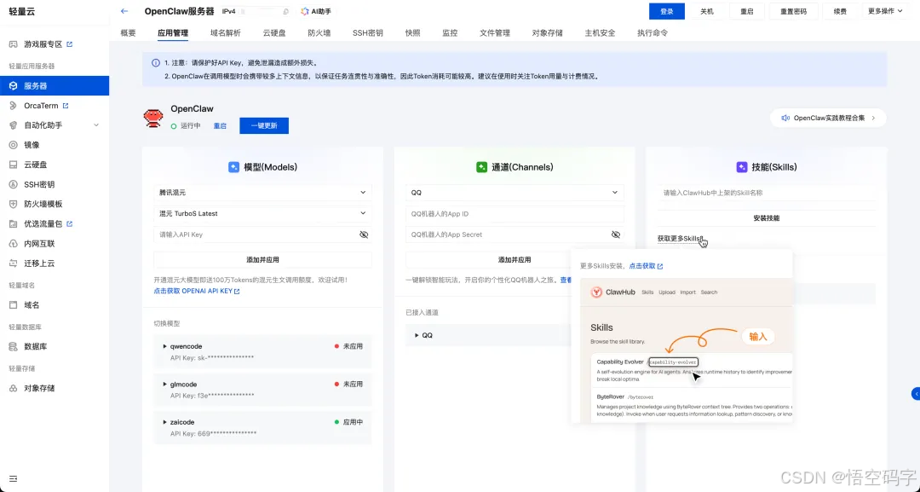The width and height of the screenshot is (920, 492).
Task: Expand the QQ connected channel entry
Action: 417,335
